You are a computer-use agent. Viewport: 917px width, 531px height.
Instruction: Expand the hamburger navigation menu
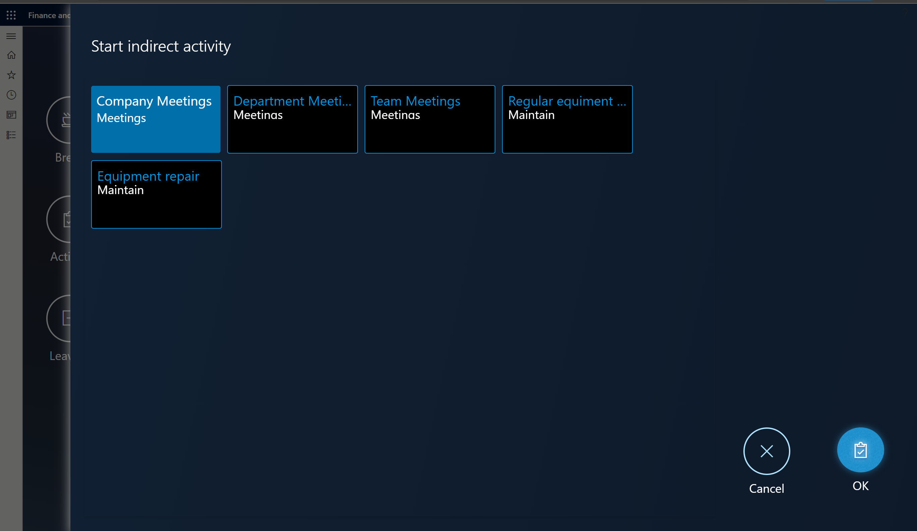(x=11, y=36)
